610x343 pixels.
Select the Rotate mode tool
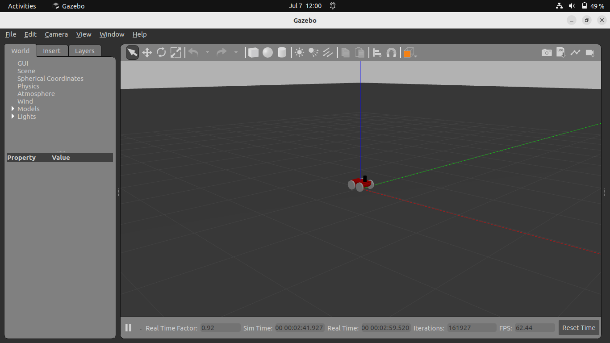point(161,53)
